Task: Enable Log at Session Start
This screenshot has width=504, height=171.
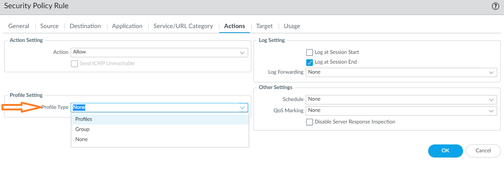Action: click(309, 52)
